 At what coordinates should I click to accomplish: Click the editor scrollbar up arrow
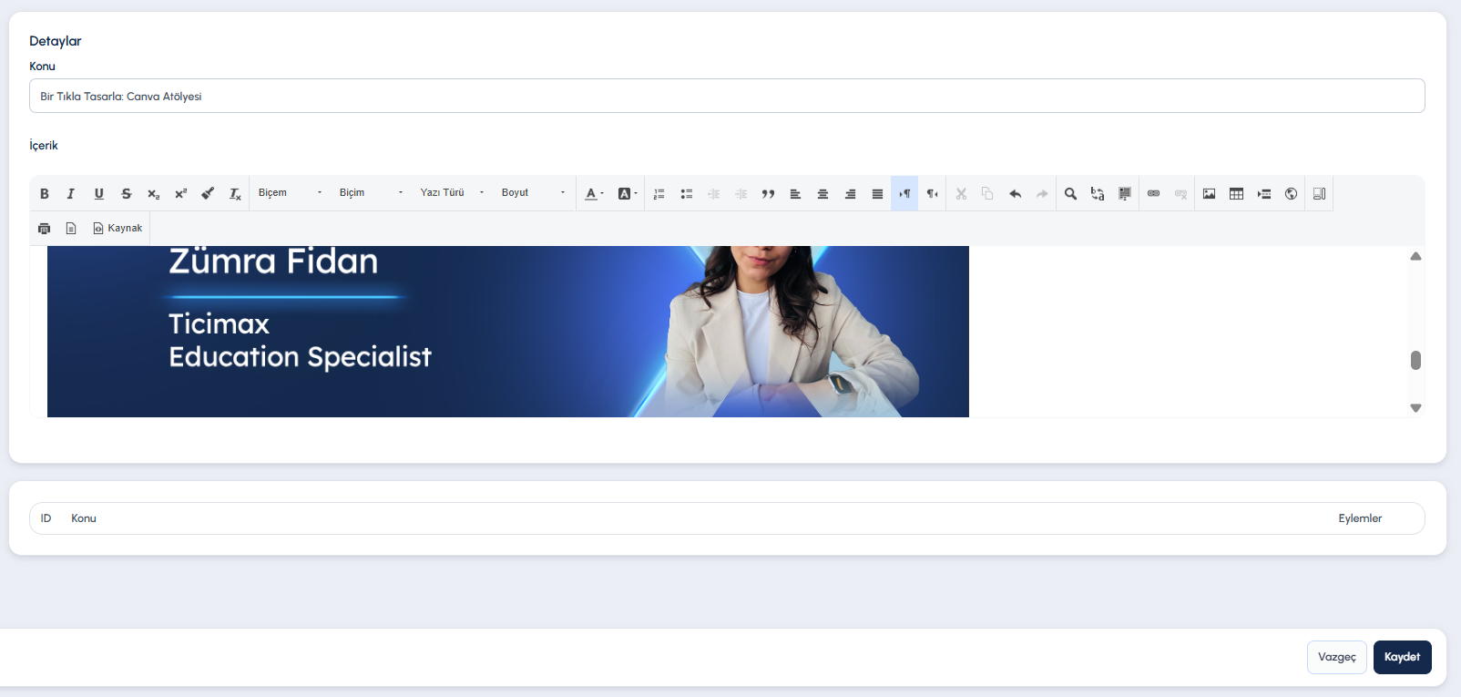coord(1415,256)
